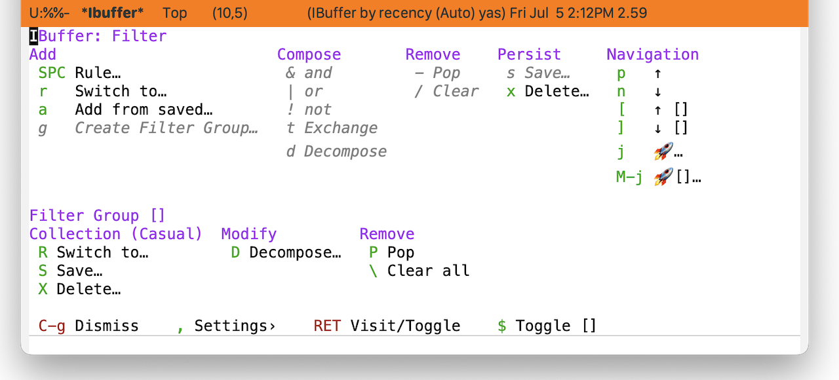
Task: Select the up arrow for previous line (p)
Action: coord(657,73)
